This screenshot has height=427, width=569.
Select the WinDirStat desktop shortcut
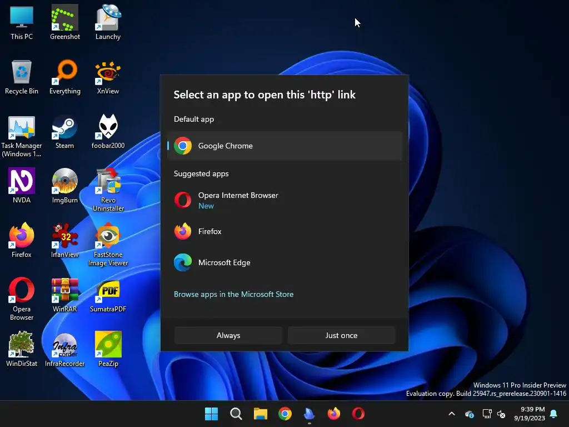[22, 349]
